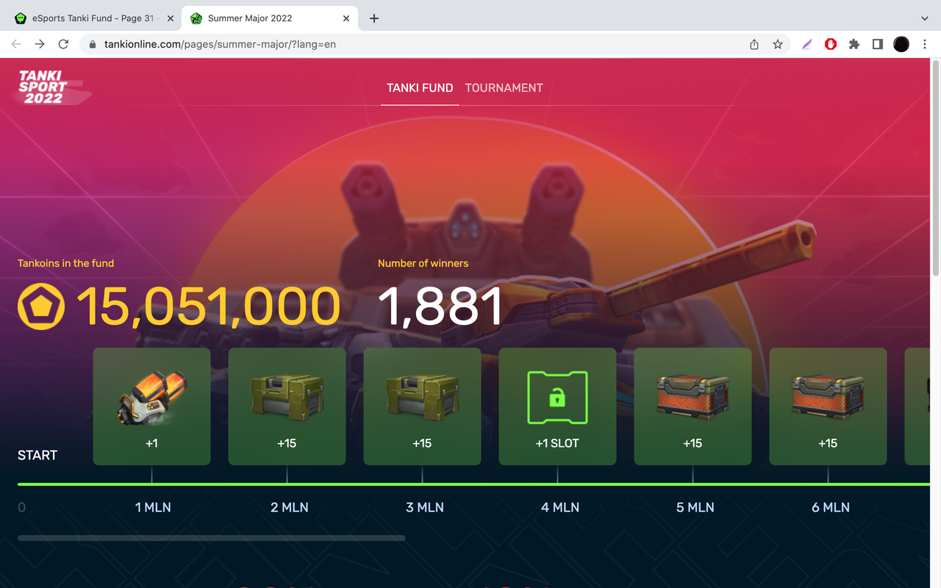Close the Summer Major 2022 tab
This screenshot has width=941, height=588.
coord(345,18)
